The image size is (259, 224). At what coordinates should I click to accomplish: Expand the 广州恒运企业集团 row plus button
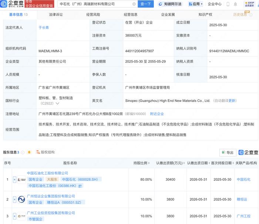pyautogui.click(x=14, y=200)
